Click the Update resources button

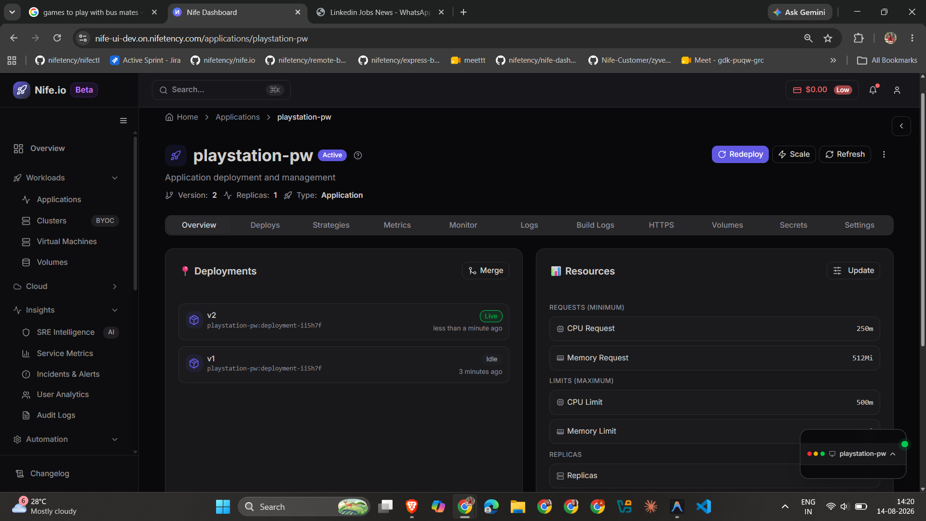tap(853, 271)
